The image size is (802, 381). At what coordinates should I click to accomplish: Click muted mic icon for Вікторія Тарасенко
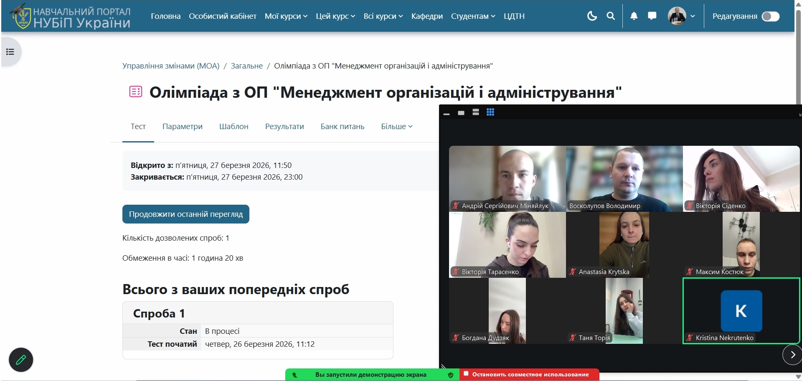coord(456,272)
